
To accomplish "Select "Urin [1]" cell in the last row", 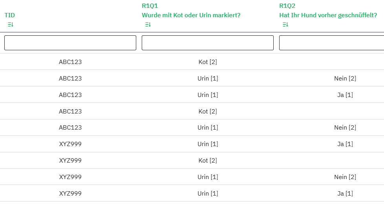I will pos(208,193).
